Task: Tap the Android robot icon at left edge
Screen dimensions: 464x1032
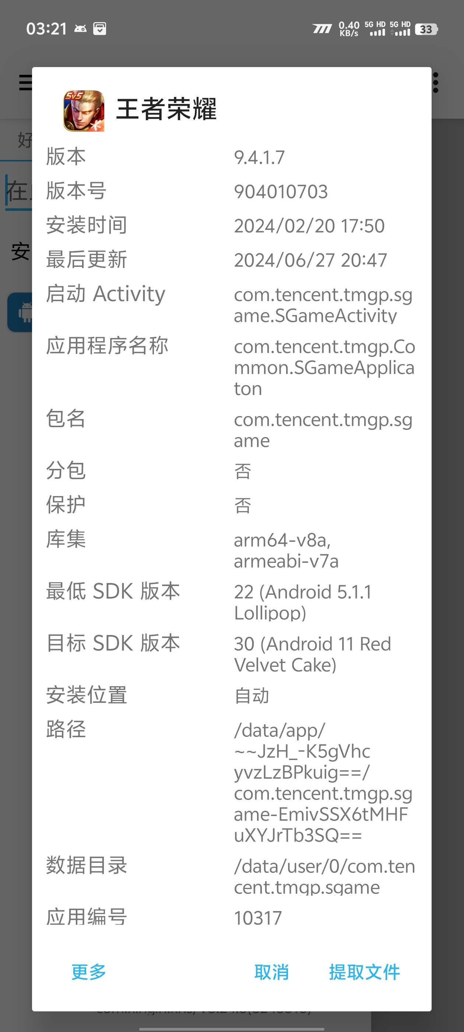Action: (x=24, y=312)
